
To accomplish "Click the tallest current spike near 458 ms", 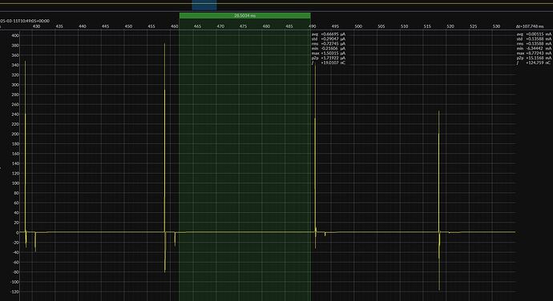I will click(x=165, y=106).
